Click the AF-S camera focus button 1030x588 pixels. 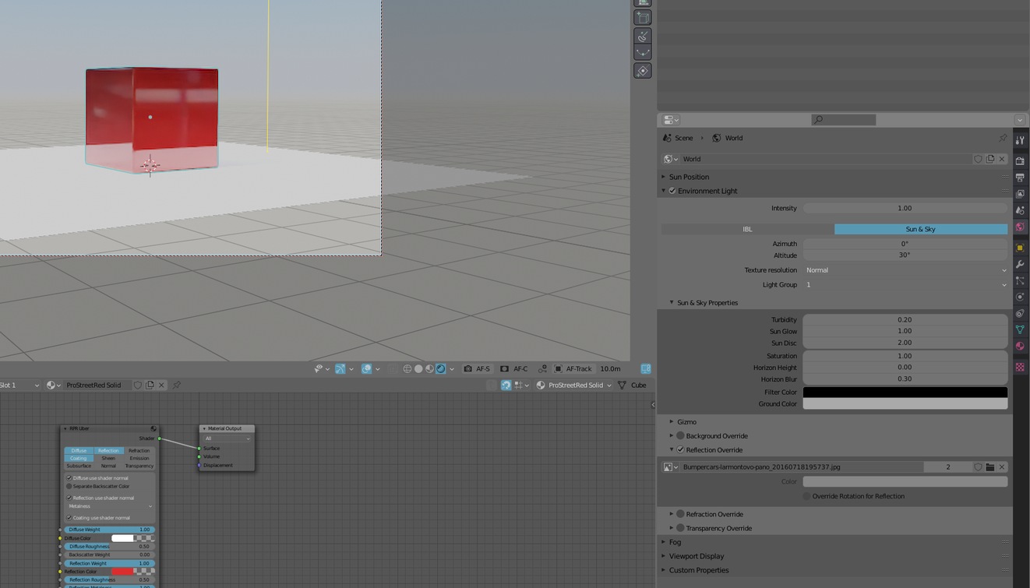[477, 369]
